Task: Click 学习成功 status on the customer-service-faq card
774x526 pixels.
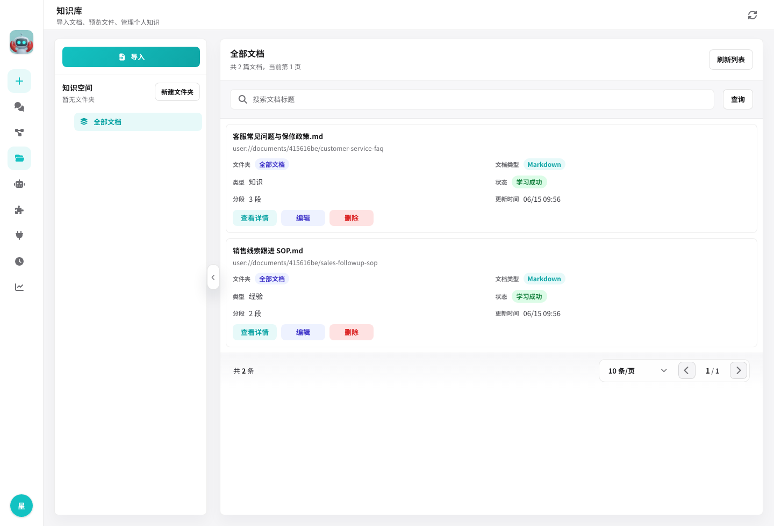Action: [x=529, y=182]
